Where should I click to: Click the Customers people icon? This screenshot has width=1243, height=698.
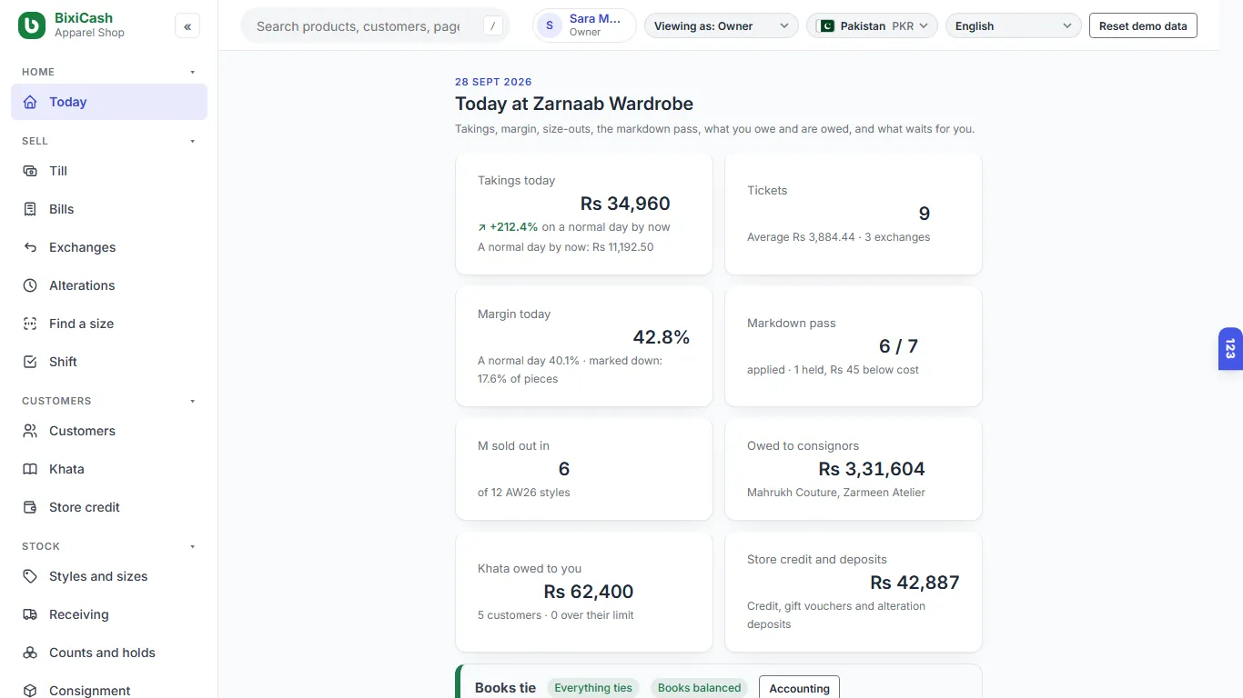click(31, 431)
